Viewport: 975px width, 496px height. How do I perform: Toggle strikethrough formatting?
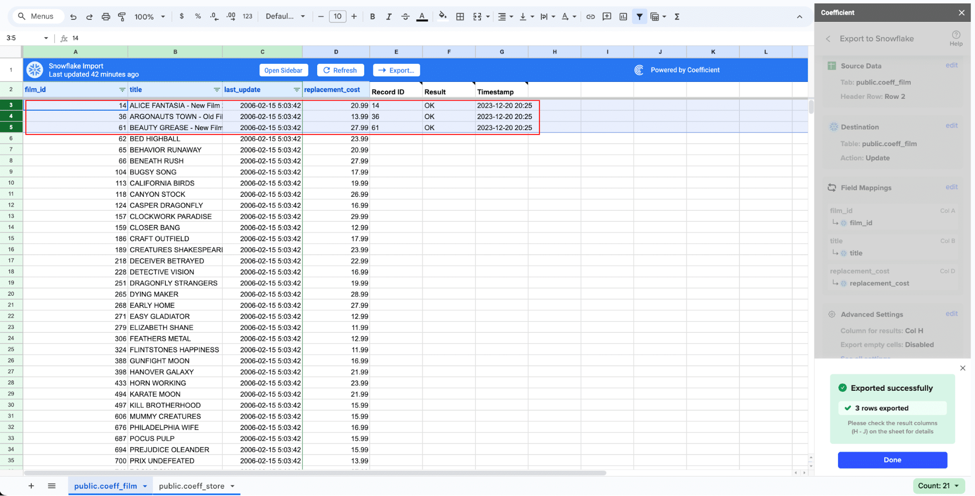click(x=405, y=17)
